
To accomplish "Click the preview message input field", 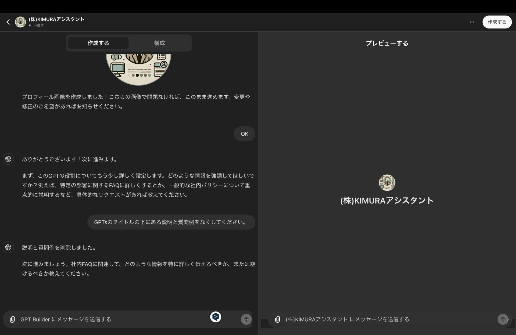I will pyautogui.click(x=390, y=319).
